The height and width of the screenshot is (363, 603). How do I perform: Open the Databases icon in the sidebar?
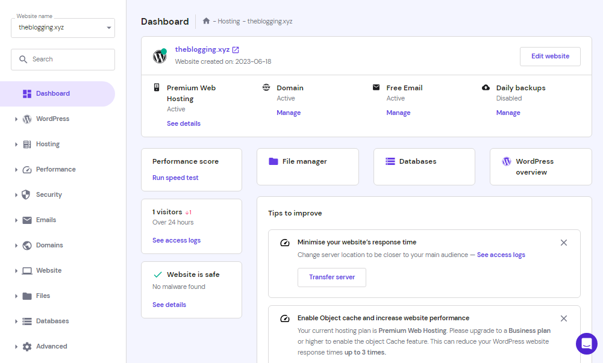click(27, 321)
